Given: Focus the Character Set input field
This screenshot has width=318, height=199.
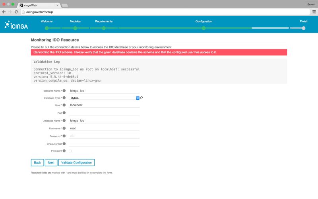Looking at the screenshot, I should pyautogui.click(x=104, y=144).
